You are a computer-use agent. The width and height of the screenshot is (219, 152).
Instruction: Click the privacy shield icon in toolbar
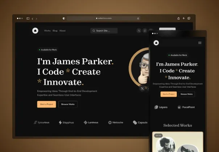click(x=64, y=18)
